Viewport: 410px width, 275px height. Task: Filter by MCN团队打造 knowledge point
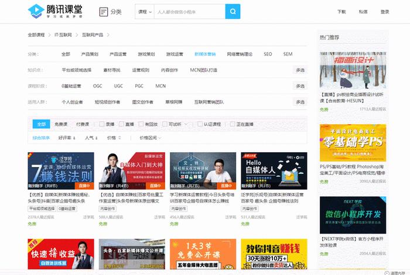coord(203,70)
